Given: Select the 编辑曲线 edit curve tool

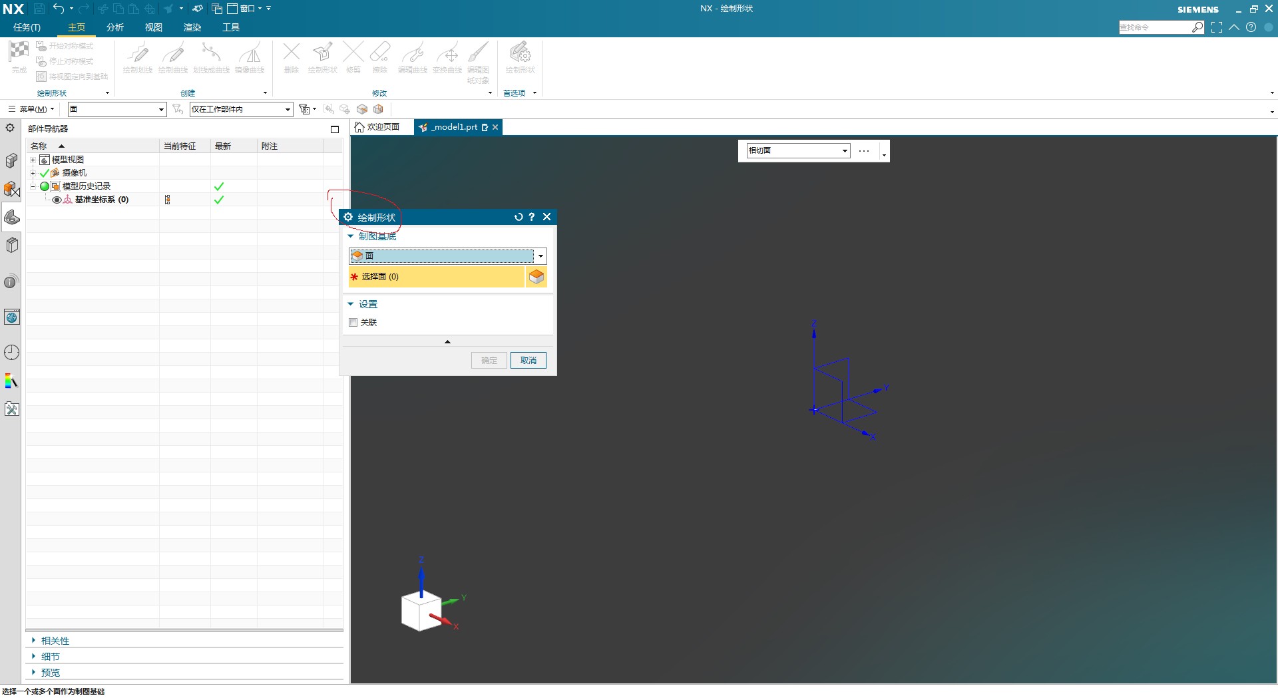Looking at the screenshot, I should [413, 57].
